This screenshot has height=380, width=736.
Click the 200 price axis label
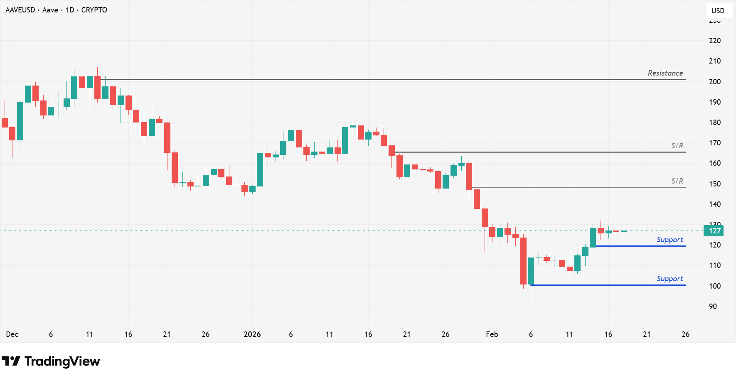click(714, 82)
